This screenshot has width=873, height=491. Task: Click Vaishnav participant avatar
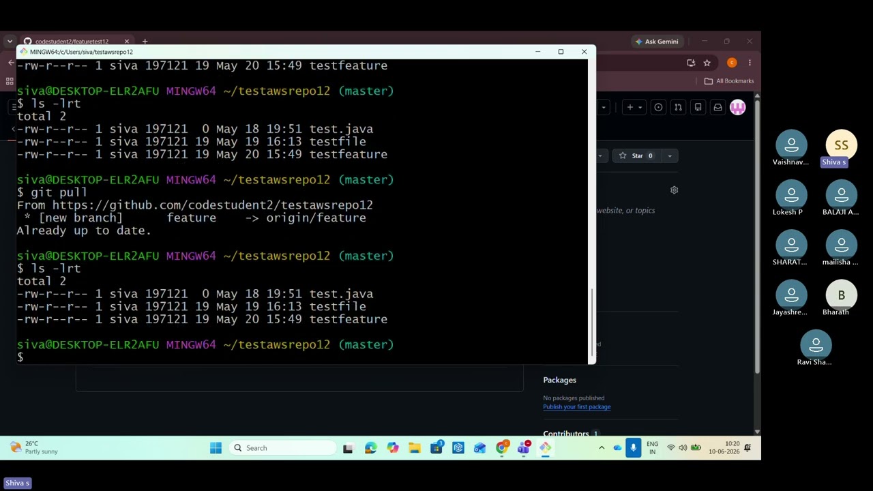tap(791, 145)
